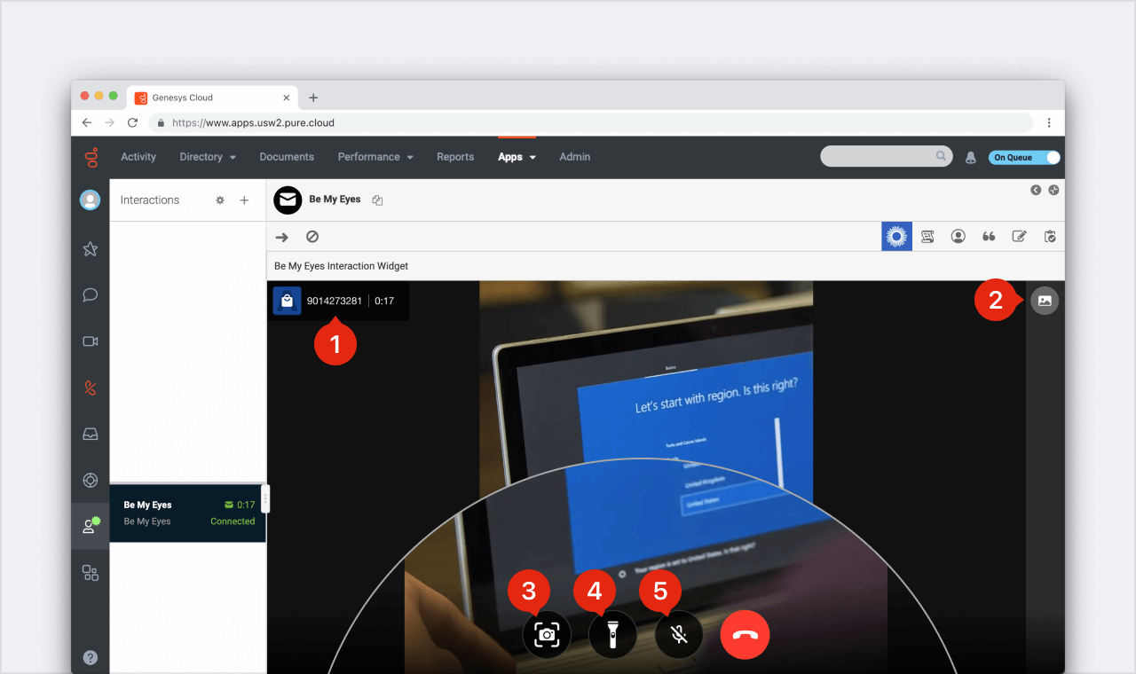Reload the browser page
The height and width of the screenshot is (674, 1136).
click(132, 122)
